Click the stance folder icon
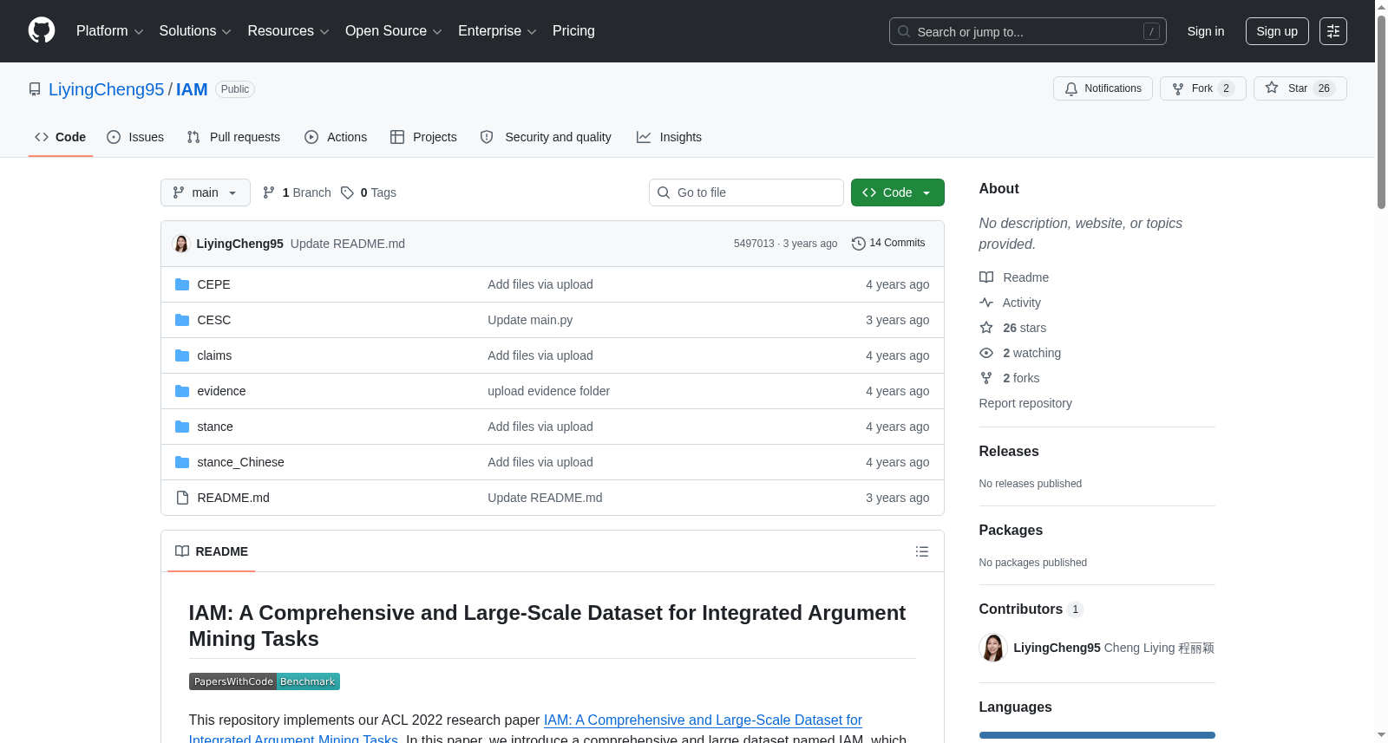This screenshot has width=1388, height=743. (x=182, y=427)
